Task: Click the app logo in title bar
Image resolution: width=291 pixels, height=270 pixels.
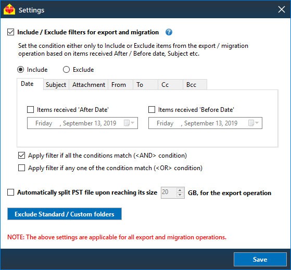Action: 9,9
